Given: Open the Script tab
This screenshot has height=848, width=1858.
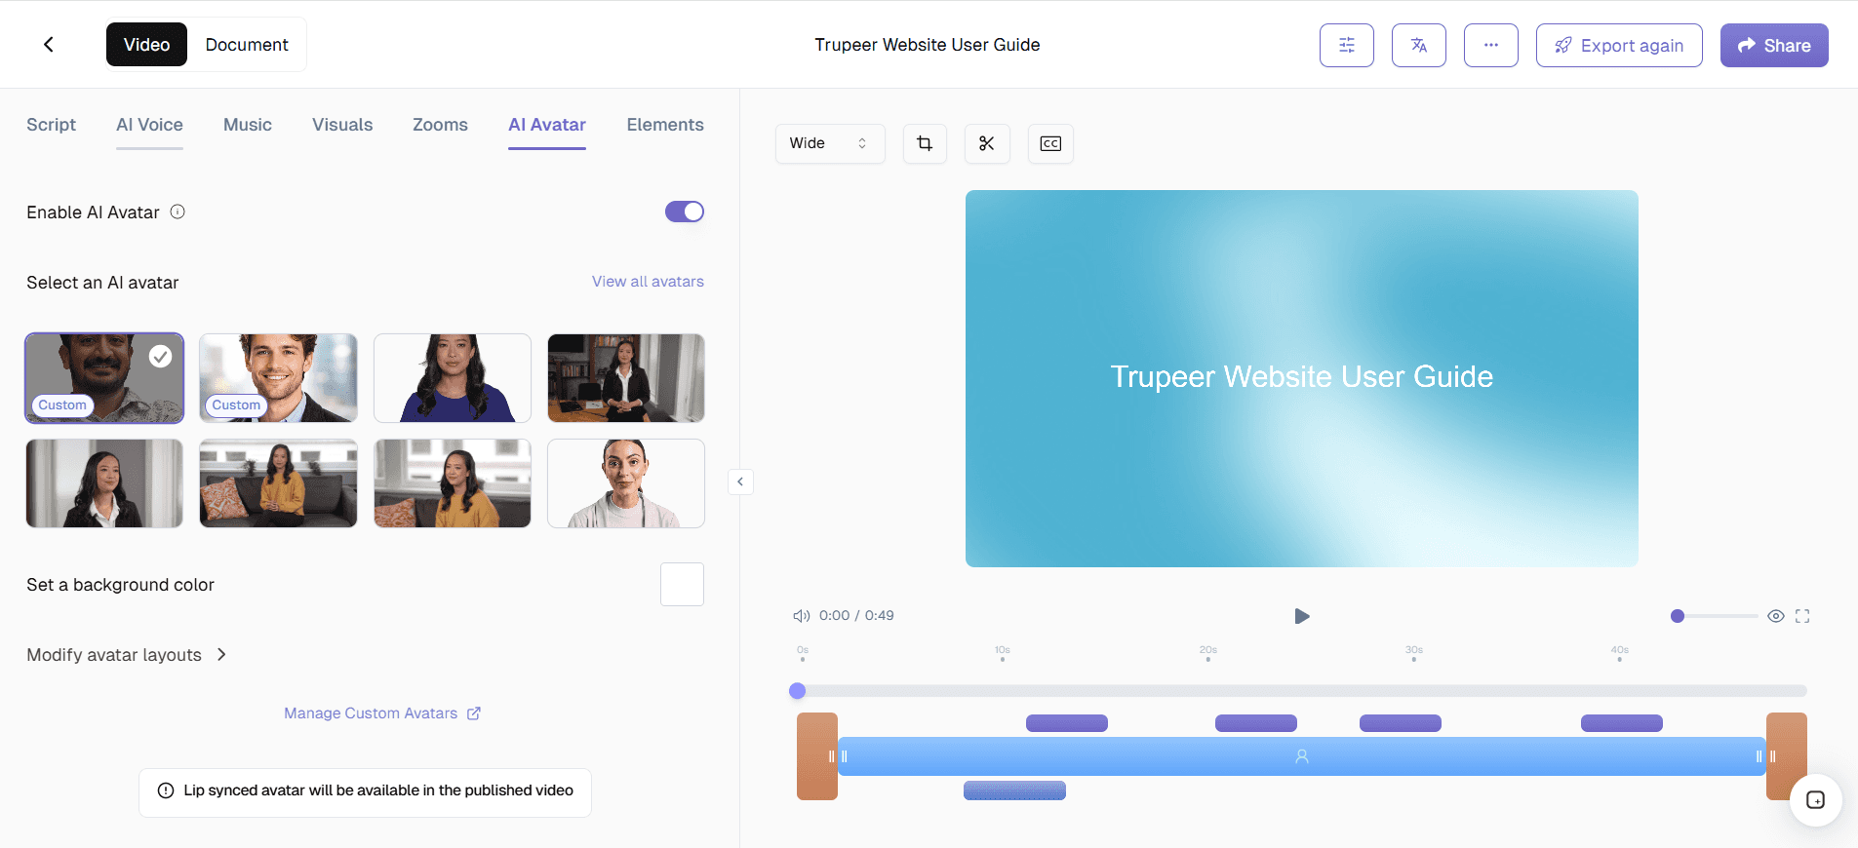Looking at the screenshot, I should coord(51,125).
